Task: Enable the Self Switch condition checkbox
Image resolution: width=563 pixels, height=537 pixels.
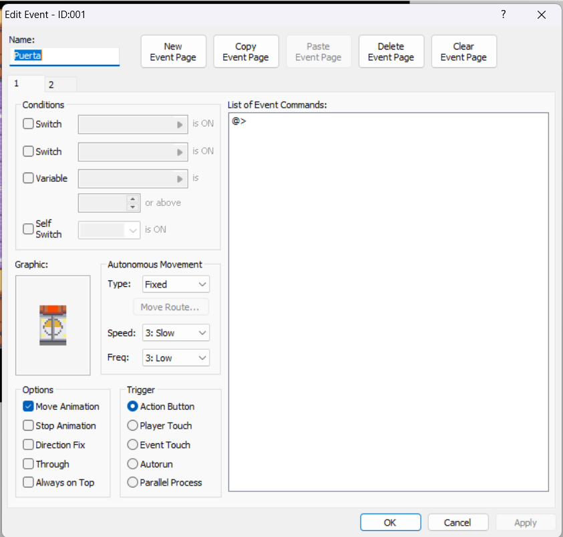Action: [28, 229]
